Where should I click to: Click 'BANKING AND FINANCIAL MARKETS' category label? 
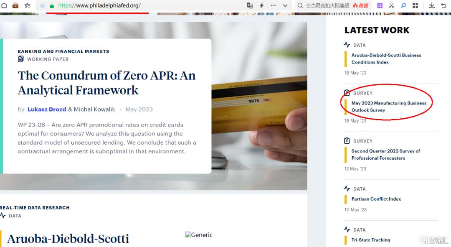click(x=63, y=51)
